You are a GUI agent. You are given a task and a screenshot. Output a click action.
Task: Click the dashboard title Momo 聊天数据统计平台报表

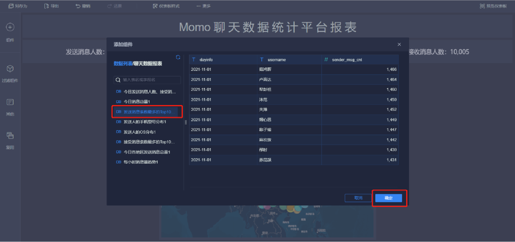coord(268,27)
